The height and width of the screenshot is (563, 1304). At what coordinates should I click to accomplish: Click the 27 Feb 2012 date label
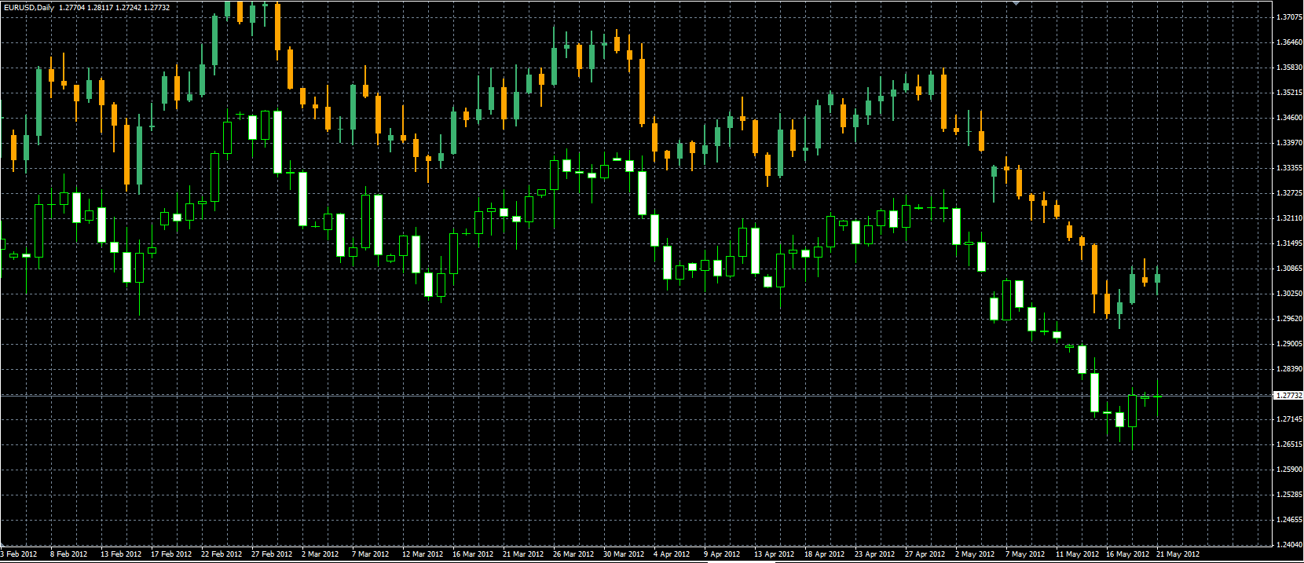[x=272, y=554]
